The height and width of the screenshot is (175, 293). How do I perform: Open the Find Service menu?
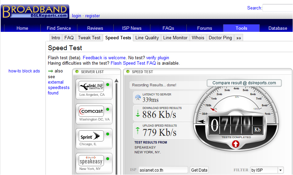click(59, 28)
